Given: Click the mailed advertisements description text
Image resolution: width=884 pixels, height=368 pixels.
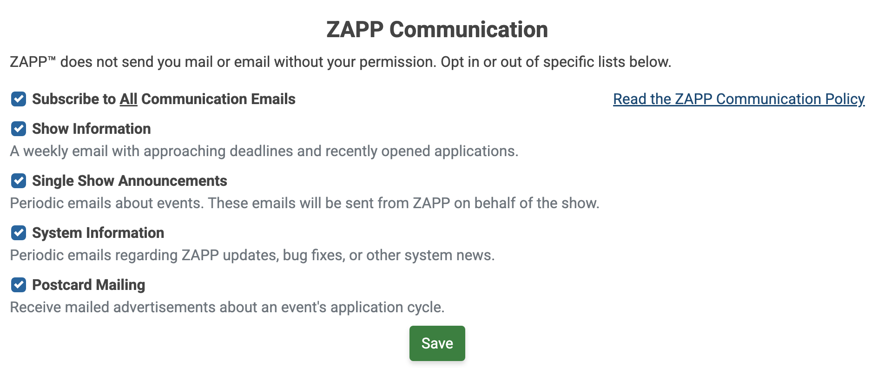Looking at the screenshot, I should [227, 307].
